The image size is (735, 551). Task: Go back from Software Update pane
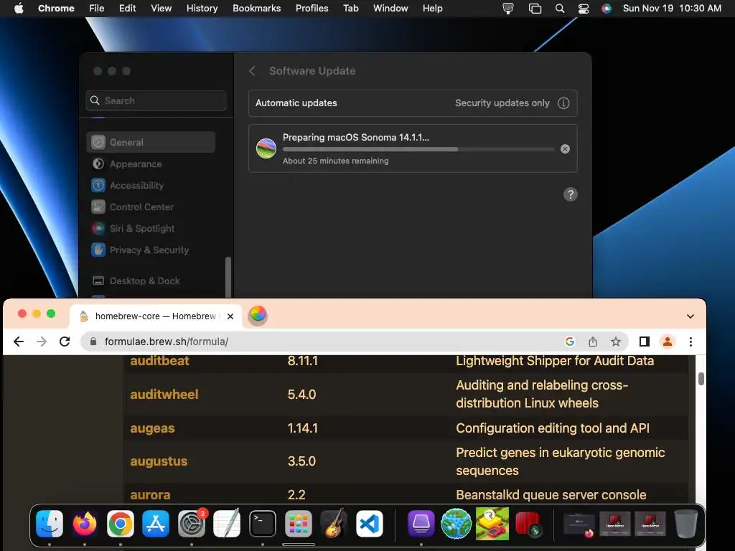(252, 71)
